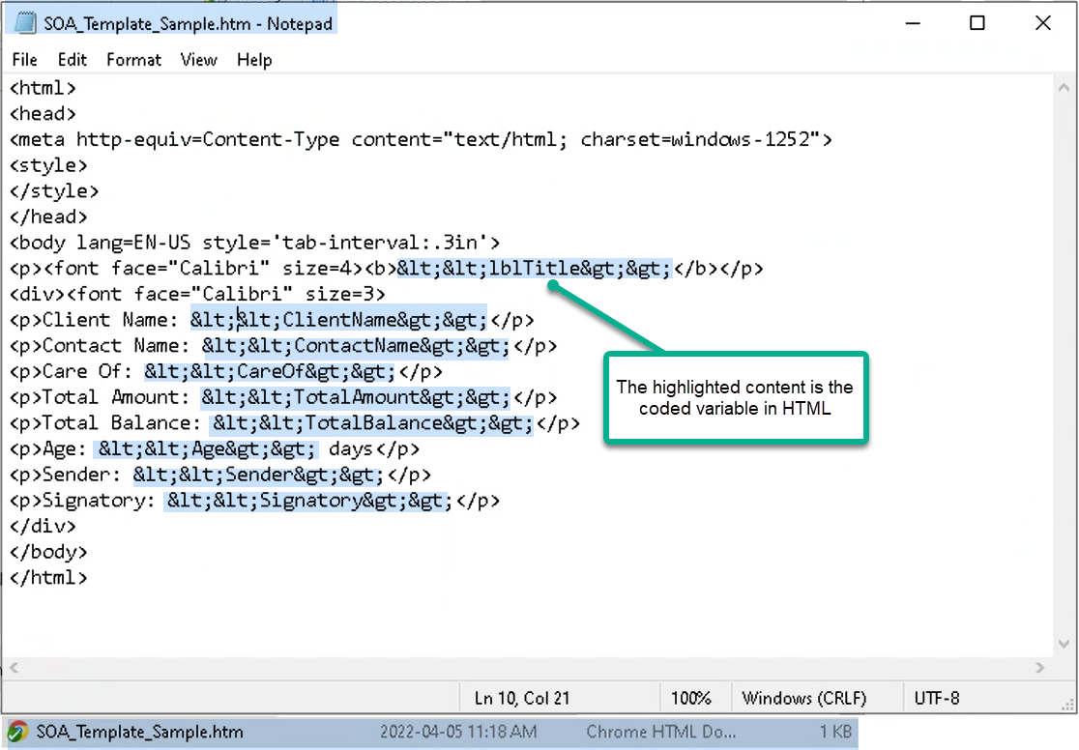
Task: Open the Help menu
Action: (254, 60)
